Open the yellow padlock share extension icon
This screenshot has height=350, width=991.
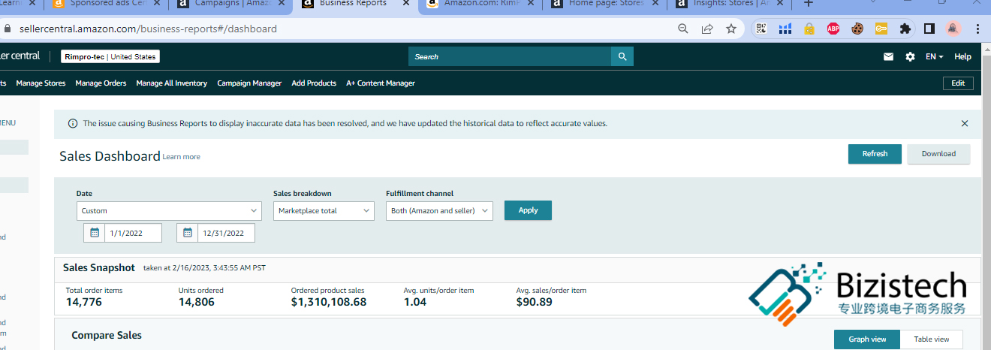click(809, 29)
